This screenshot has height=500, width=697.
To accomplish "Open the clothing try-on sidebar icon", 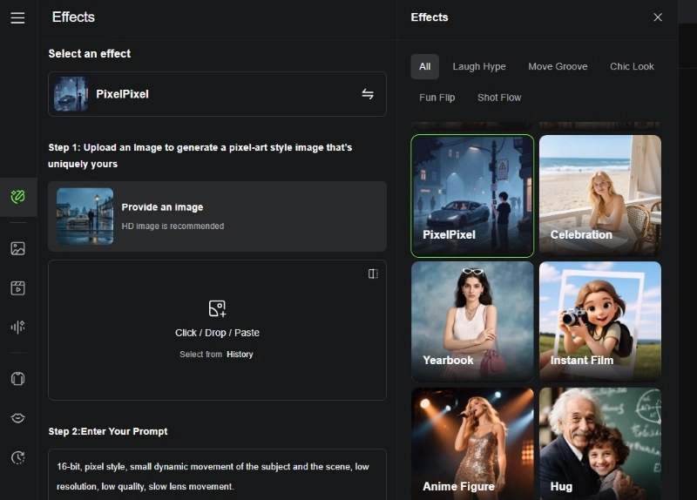I will tap(17, 379).
